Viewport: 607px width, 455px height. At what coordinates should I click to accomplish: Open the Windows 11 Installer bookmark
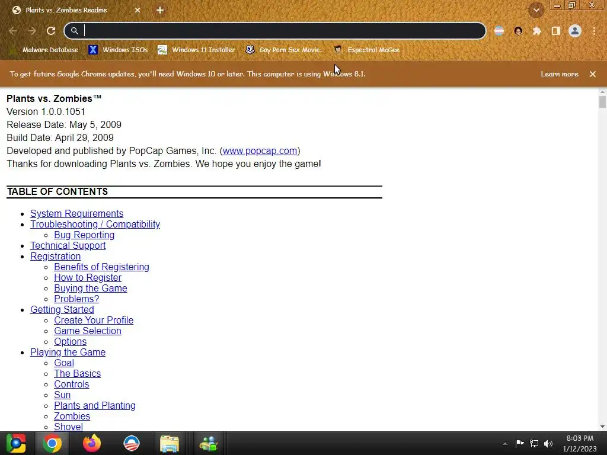(197, 50)
